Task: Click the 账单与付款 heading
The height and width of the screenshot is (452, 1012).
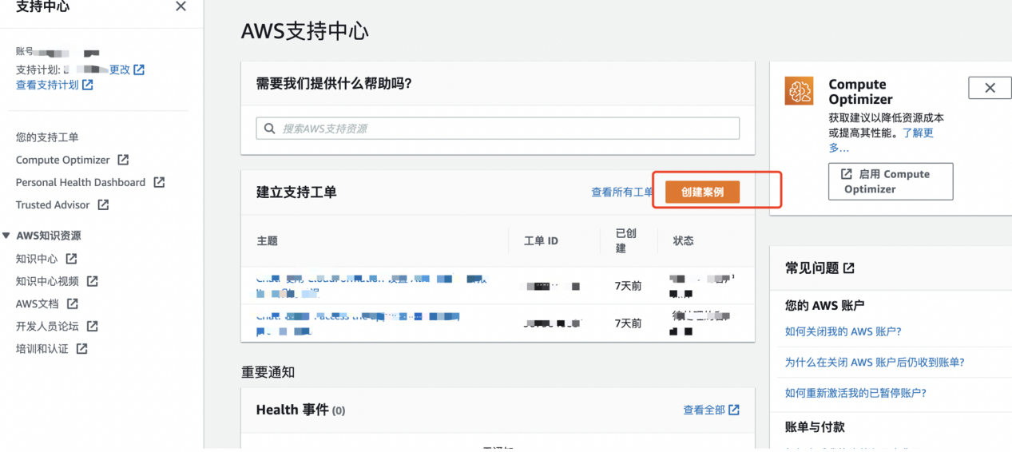Action: point(815,427)
